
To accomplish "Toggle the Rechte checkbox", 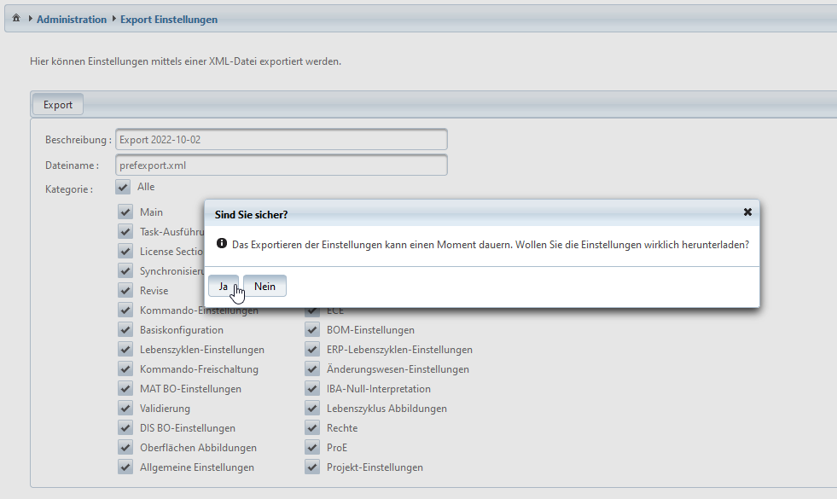I will click(x=312, y=428).
